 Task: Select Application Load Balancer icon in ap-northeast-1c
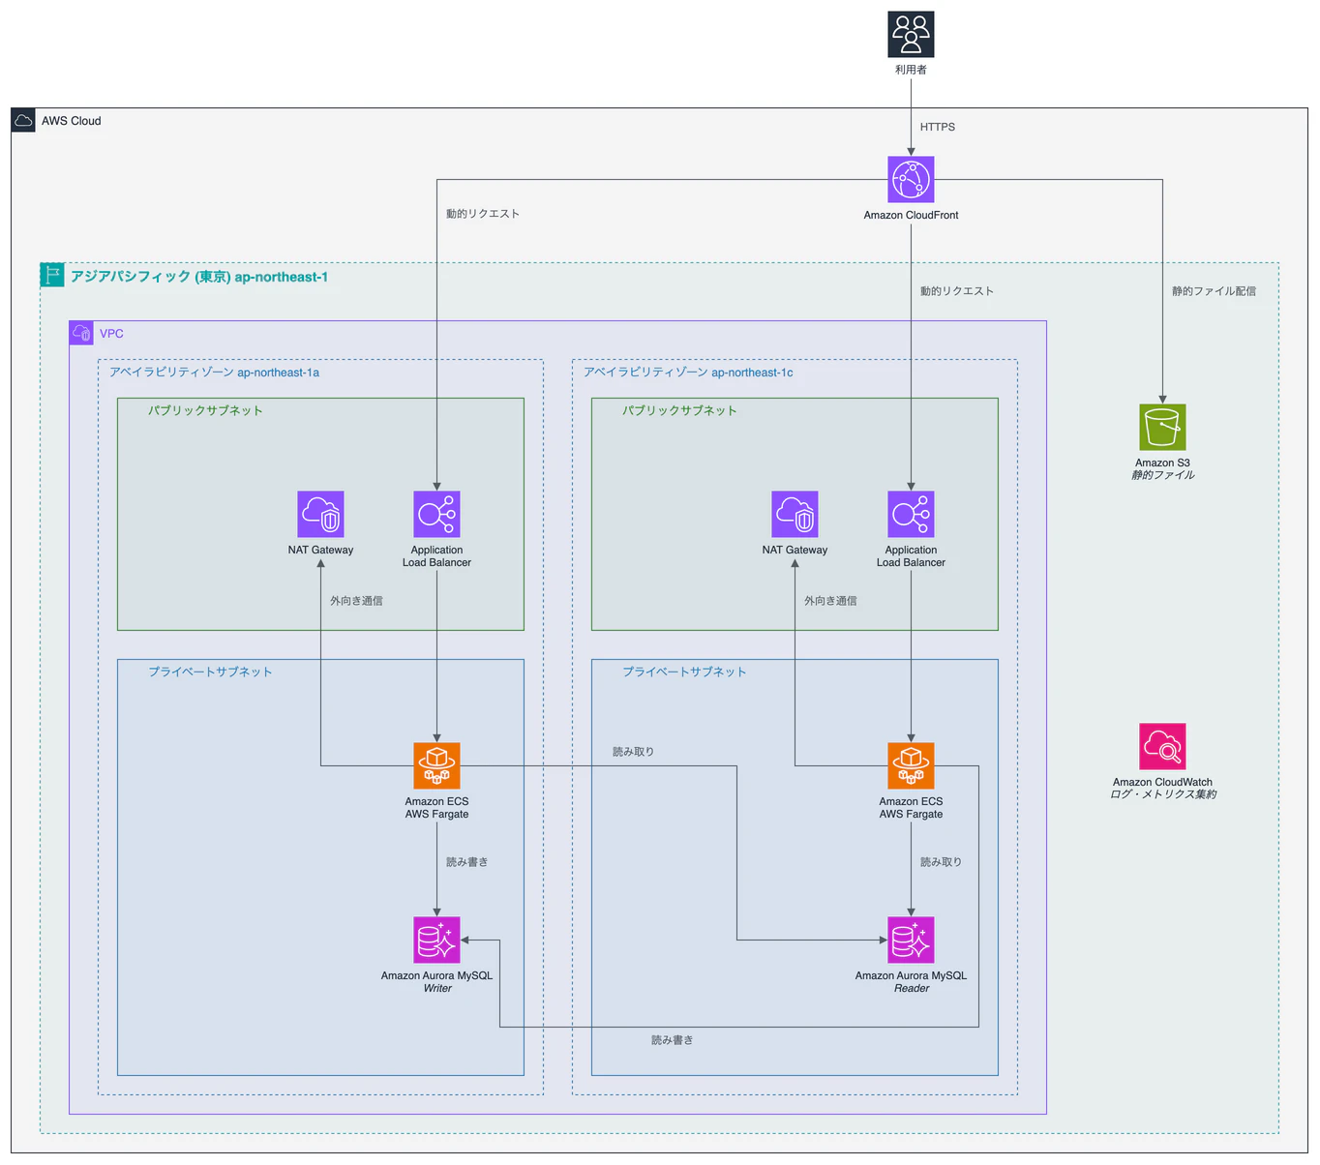point(911,515)
